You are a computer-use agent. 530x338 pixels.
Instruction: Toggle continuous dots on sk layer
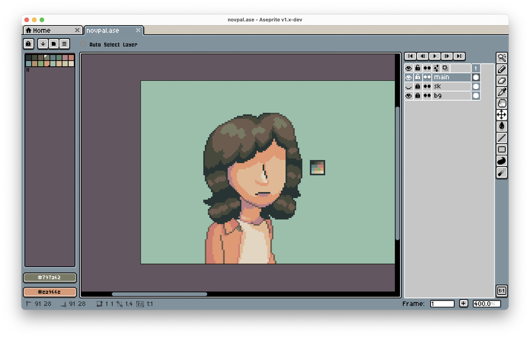point(427,87)
